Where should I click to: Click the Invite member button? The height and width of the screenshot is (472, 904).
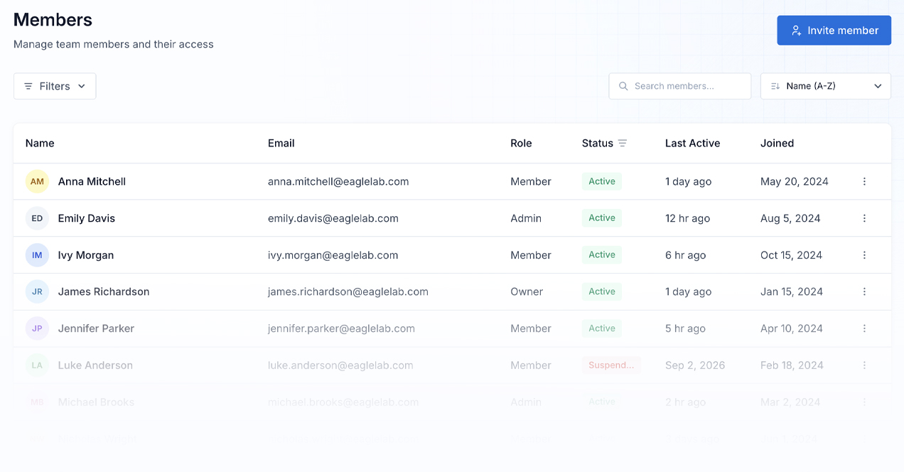pos(834,31)
